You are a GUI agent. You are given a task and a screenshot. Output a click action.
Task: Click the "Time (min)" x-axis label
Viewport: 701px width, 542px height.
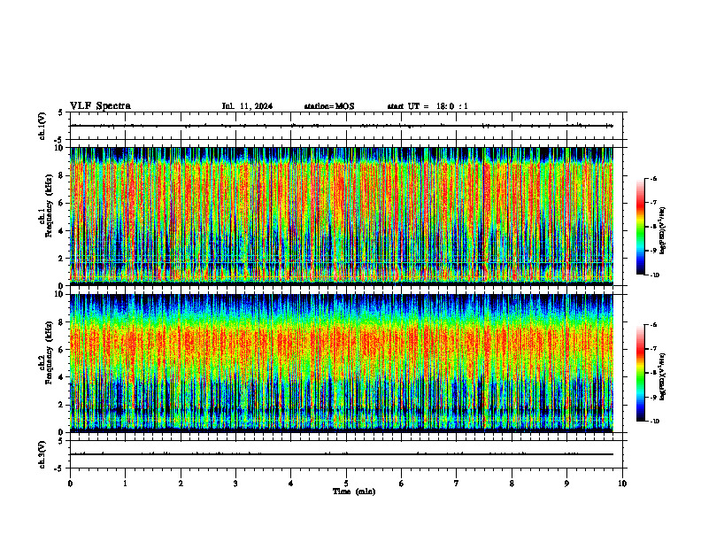[354, 492]
